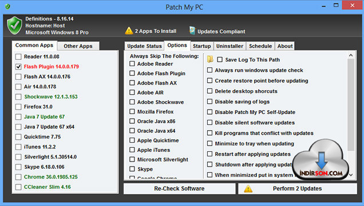Click the Re-Check Software button
The height and width of the screenshot is (206, 364).
coord(180,189)
